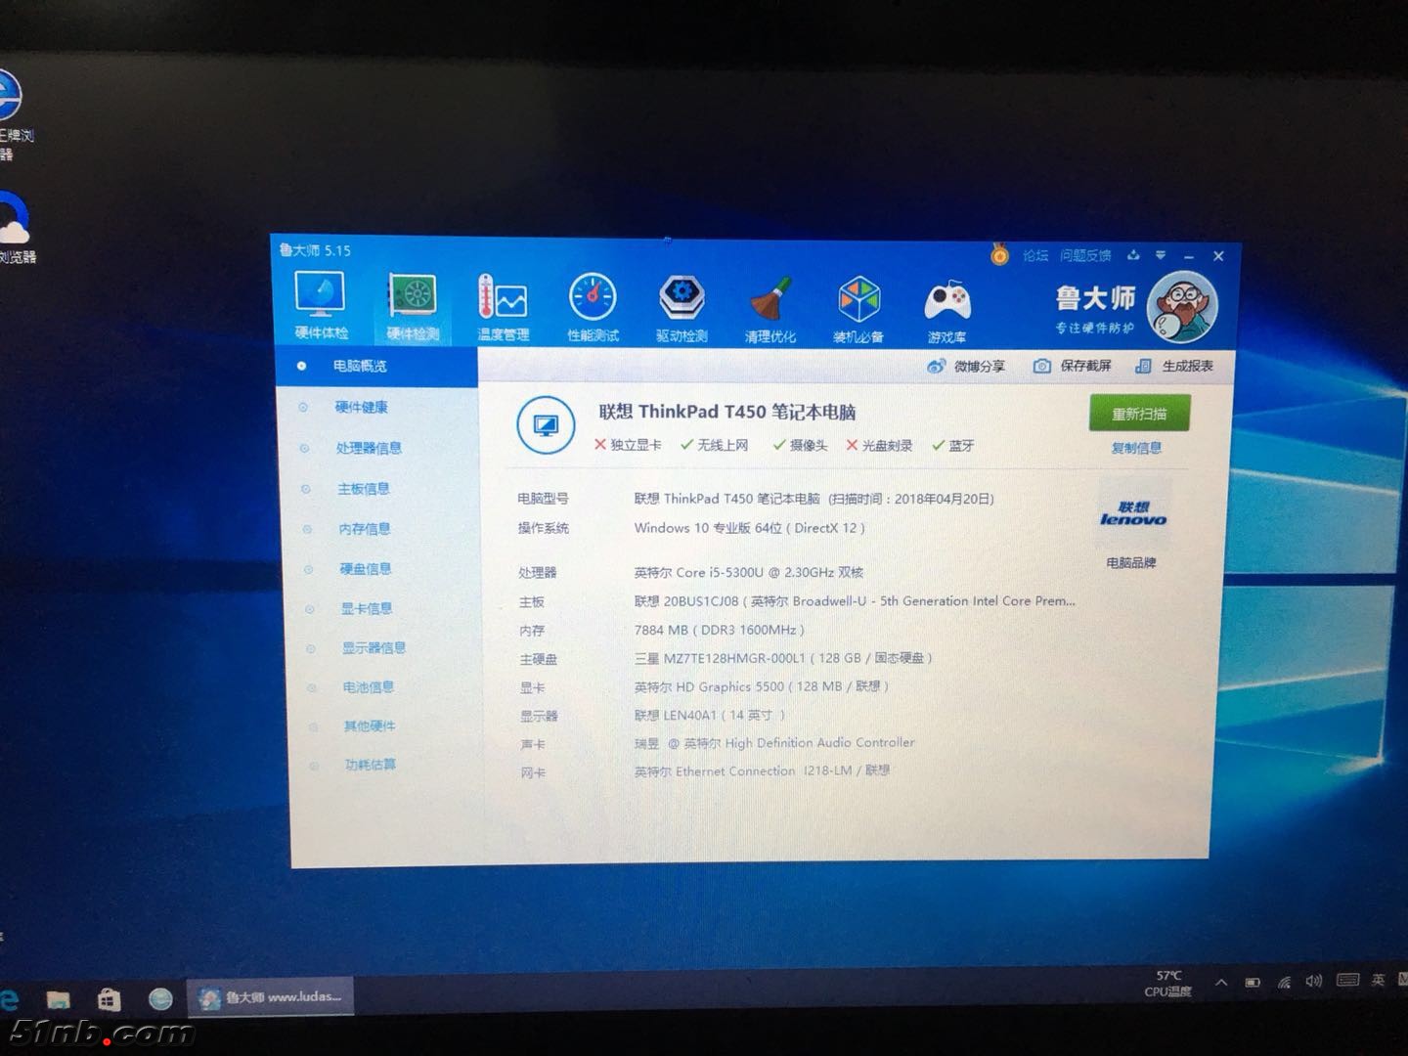
Task: Open the 游戏库 game library controller icon
Action: (x=946, y=310)
